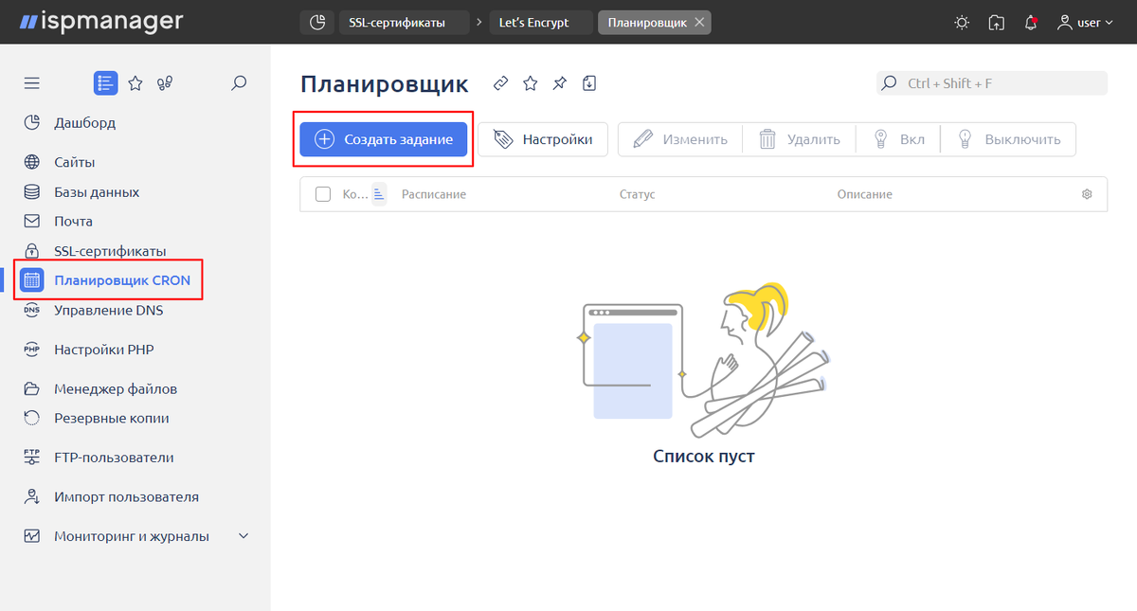Collapse sidebar with hamburger menu icon

click(32, 83)
